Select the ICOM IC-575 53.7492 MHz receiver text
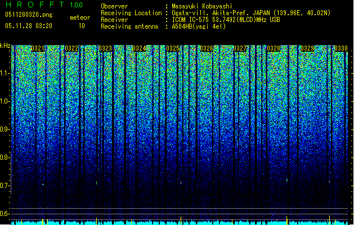Viewport: 354px width, 225px height. pyautogui.click(x=226, y=20)
